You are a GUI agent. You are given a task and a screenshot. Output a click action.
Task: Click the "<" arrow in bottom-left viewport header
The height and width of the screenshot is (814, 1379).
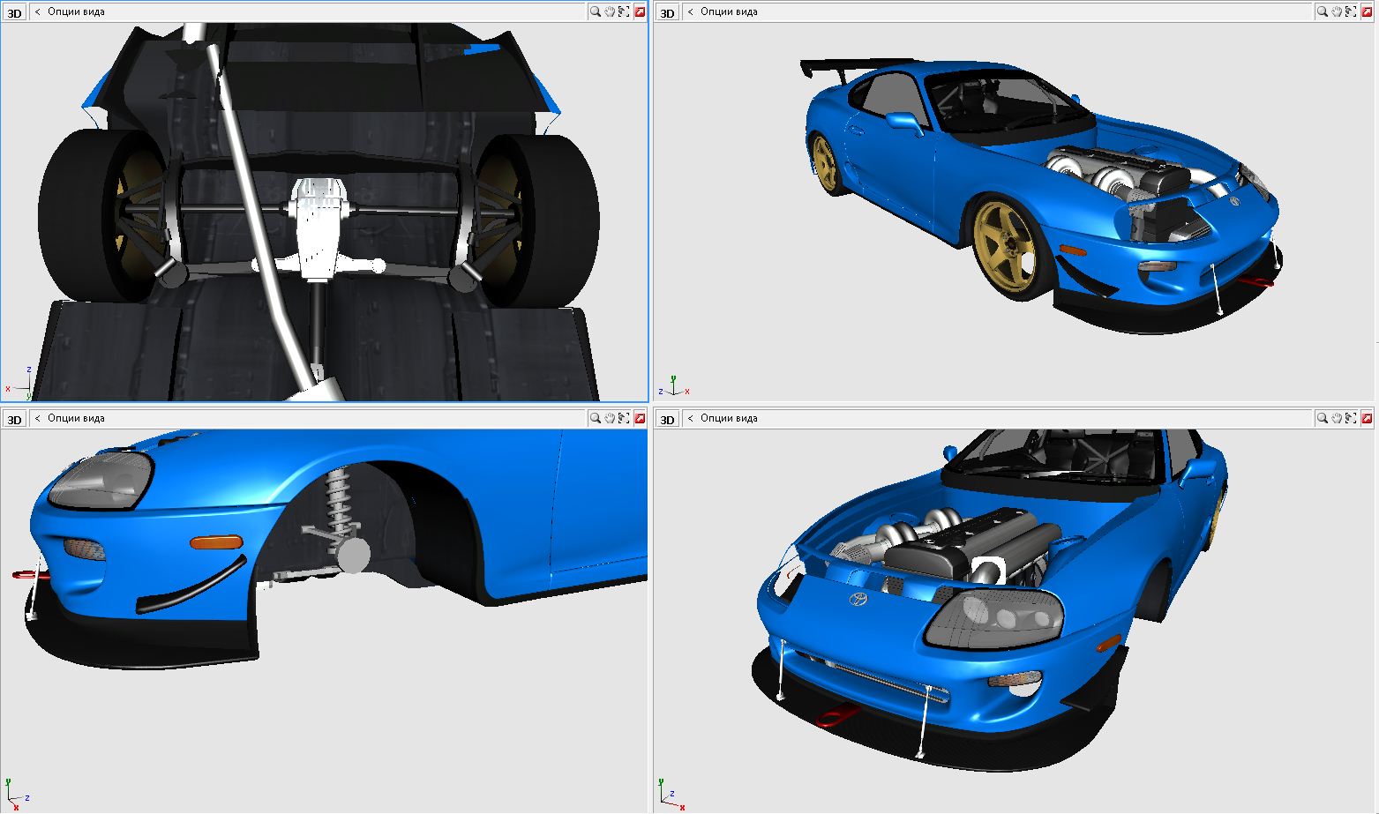[37, 418]
